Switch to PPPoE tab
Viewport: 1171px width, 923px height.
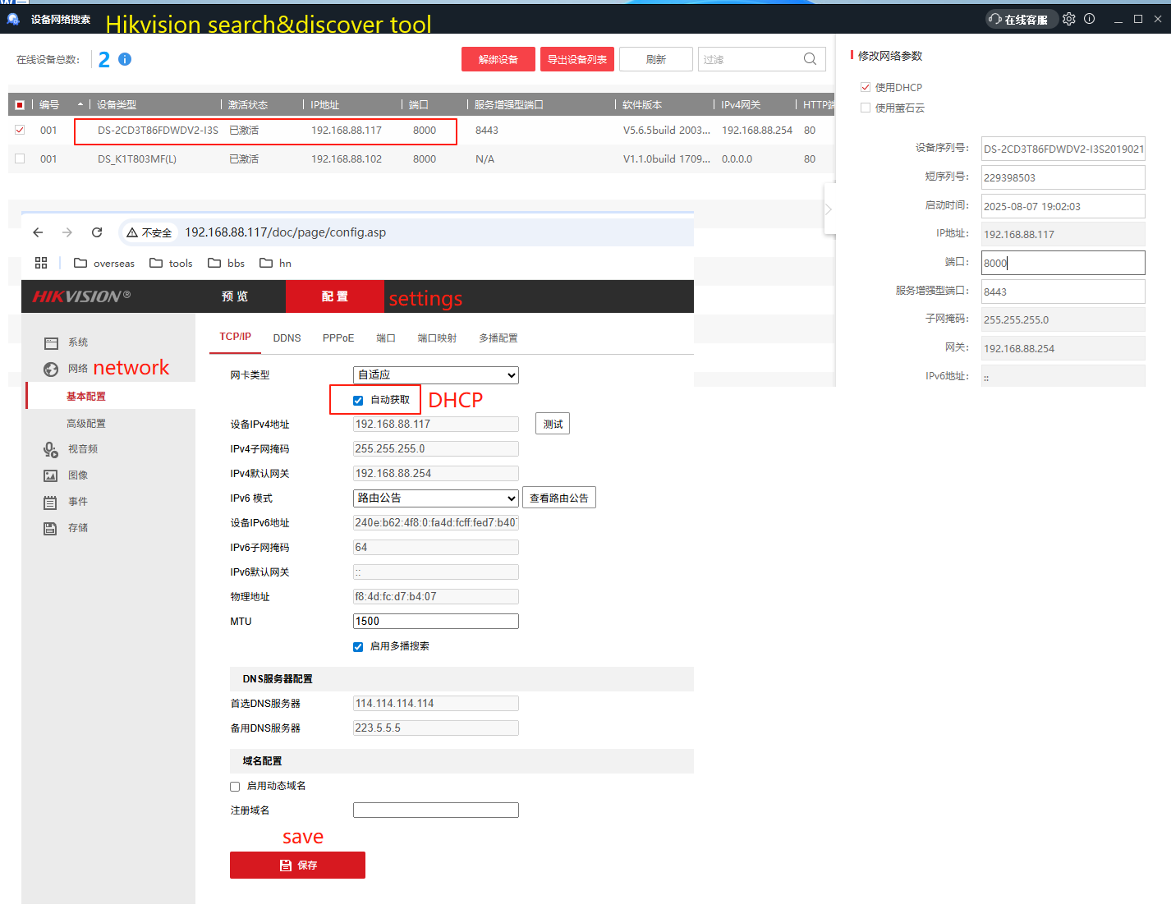[x=338, y=338]
